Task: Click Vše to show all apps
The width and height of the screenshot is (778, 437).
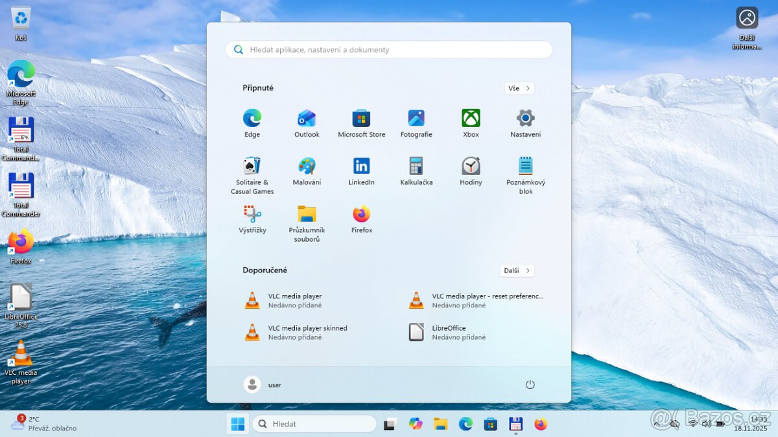Action: 519,88
